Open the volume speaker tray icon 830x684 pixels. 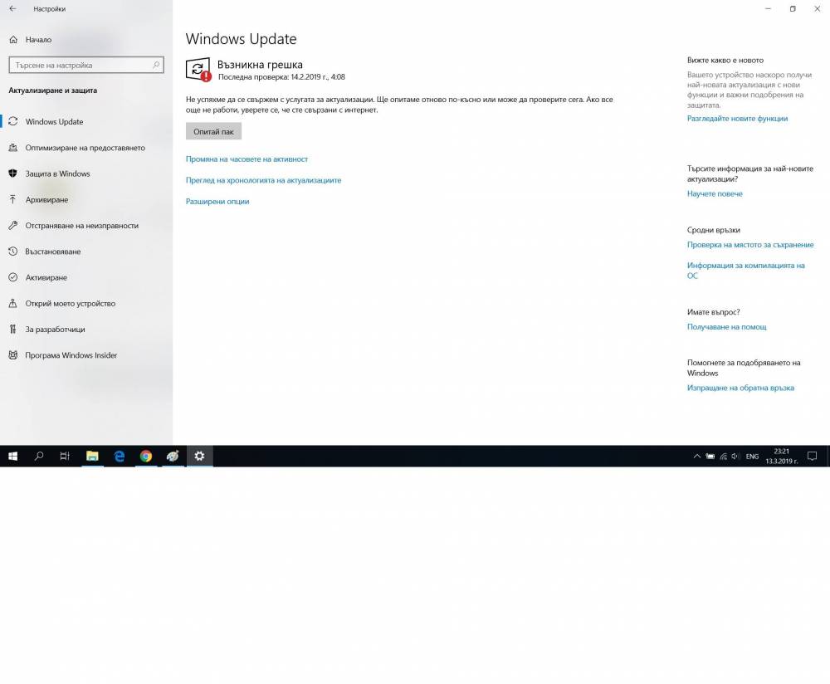(x=735, y=457)
